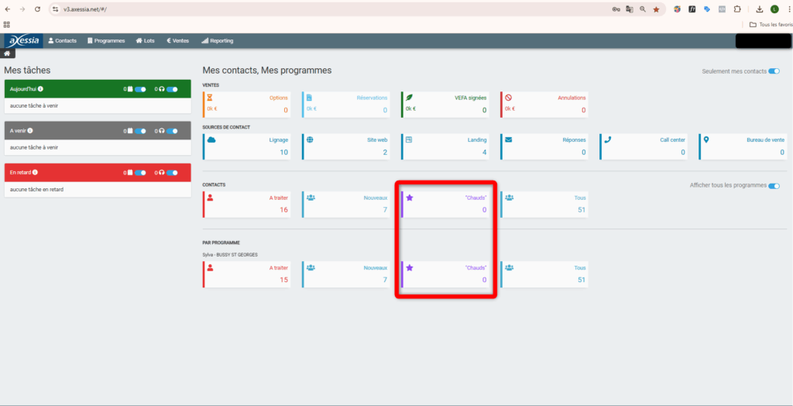Image resolution: width=793 pixels, height=406 pixels.
Task: Bookmark page with the browser star icon
Action: (x=656, y=9)
